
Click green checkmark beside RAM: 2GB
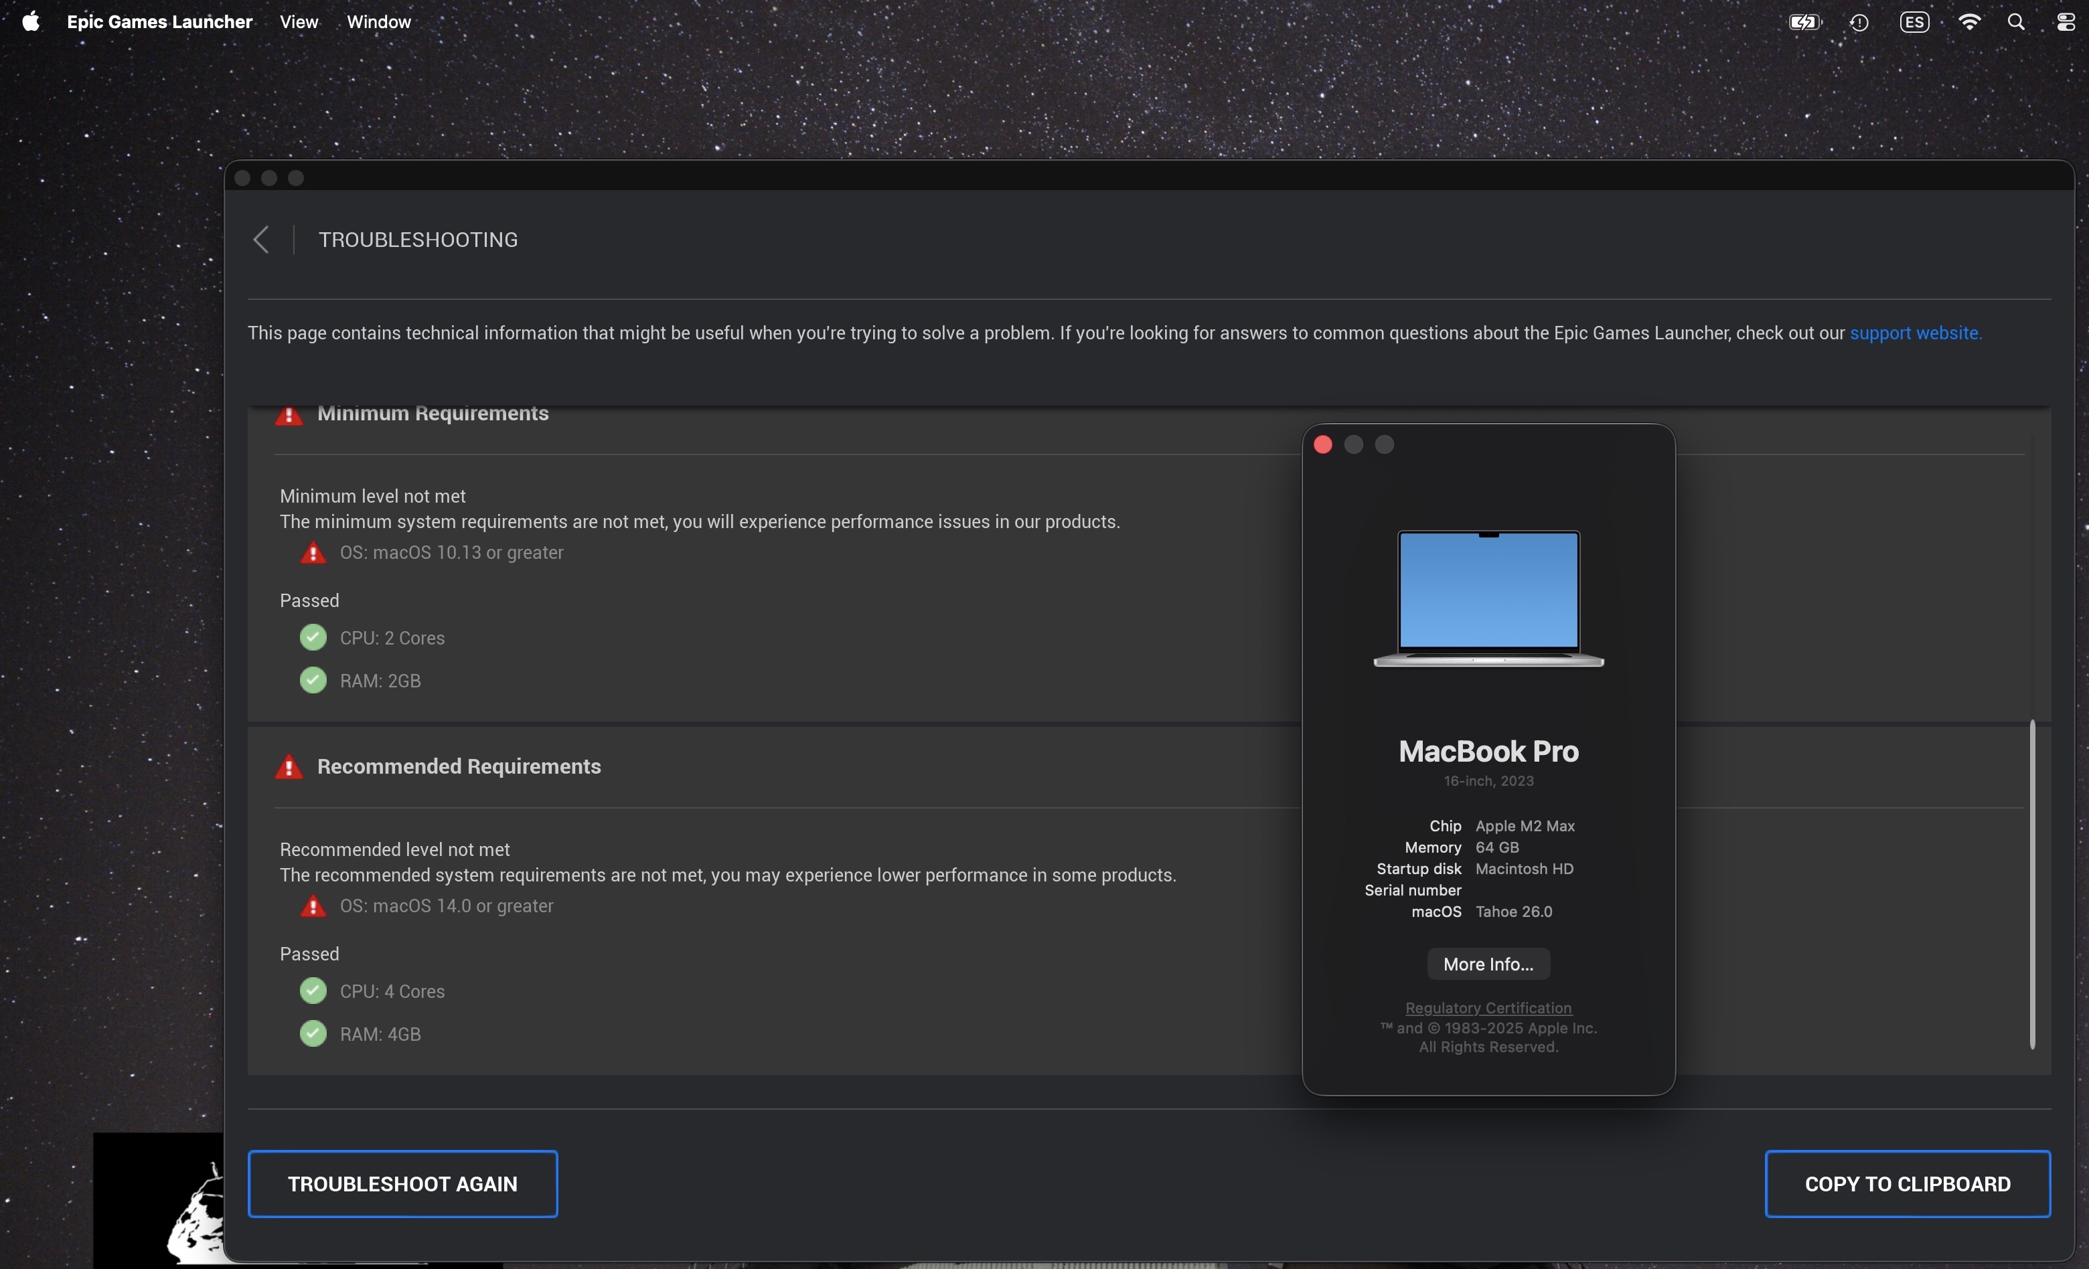click(x=313, y=681)
